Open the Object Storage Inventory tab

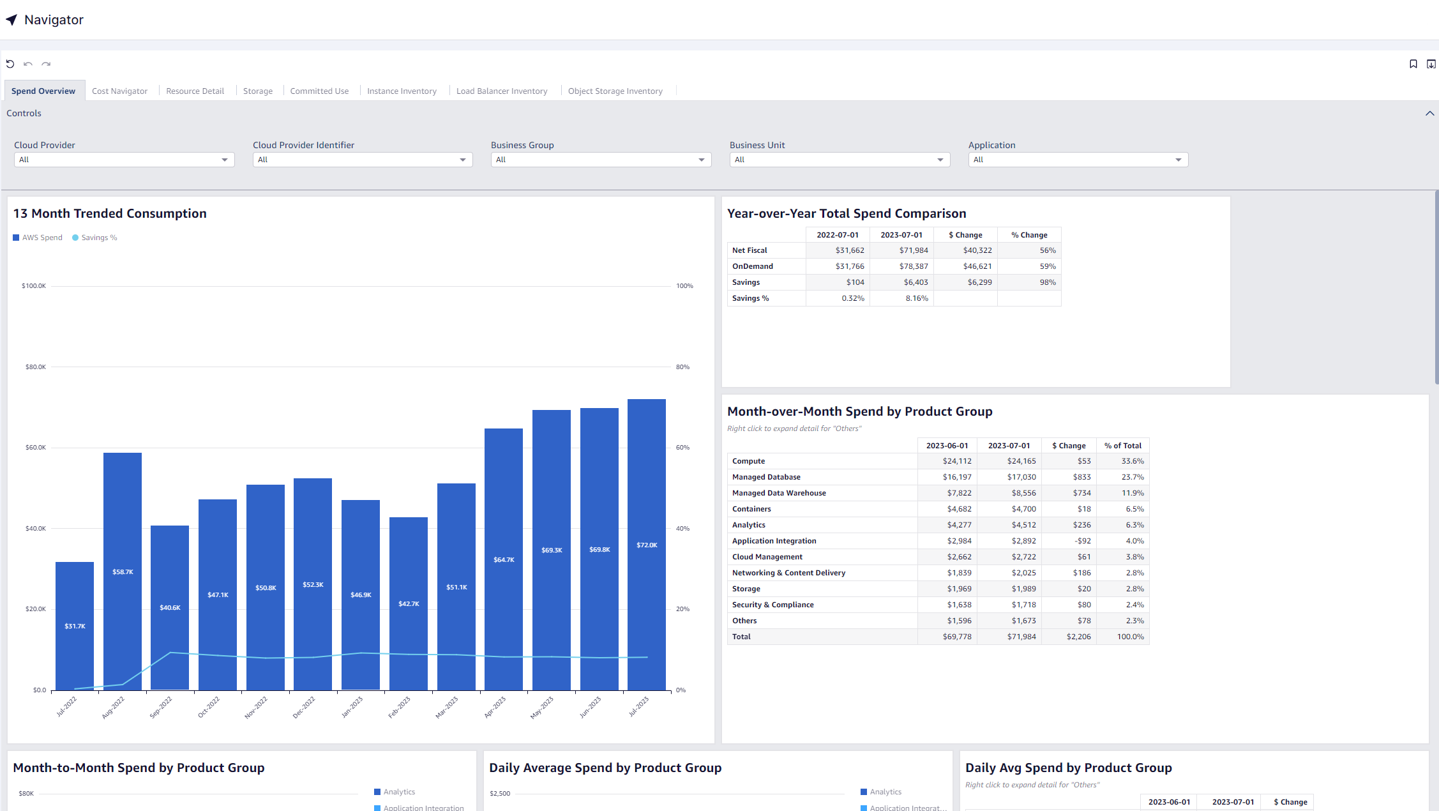coord(615,91)
